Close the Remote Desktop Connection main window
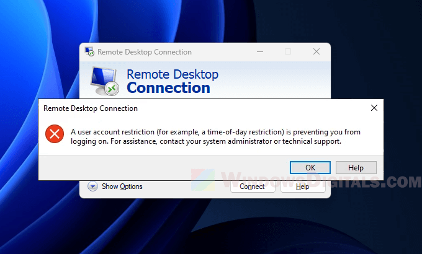Screen dimensions: 422x254 [316, 51]
